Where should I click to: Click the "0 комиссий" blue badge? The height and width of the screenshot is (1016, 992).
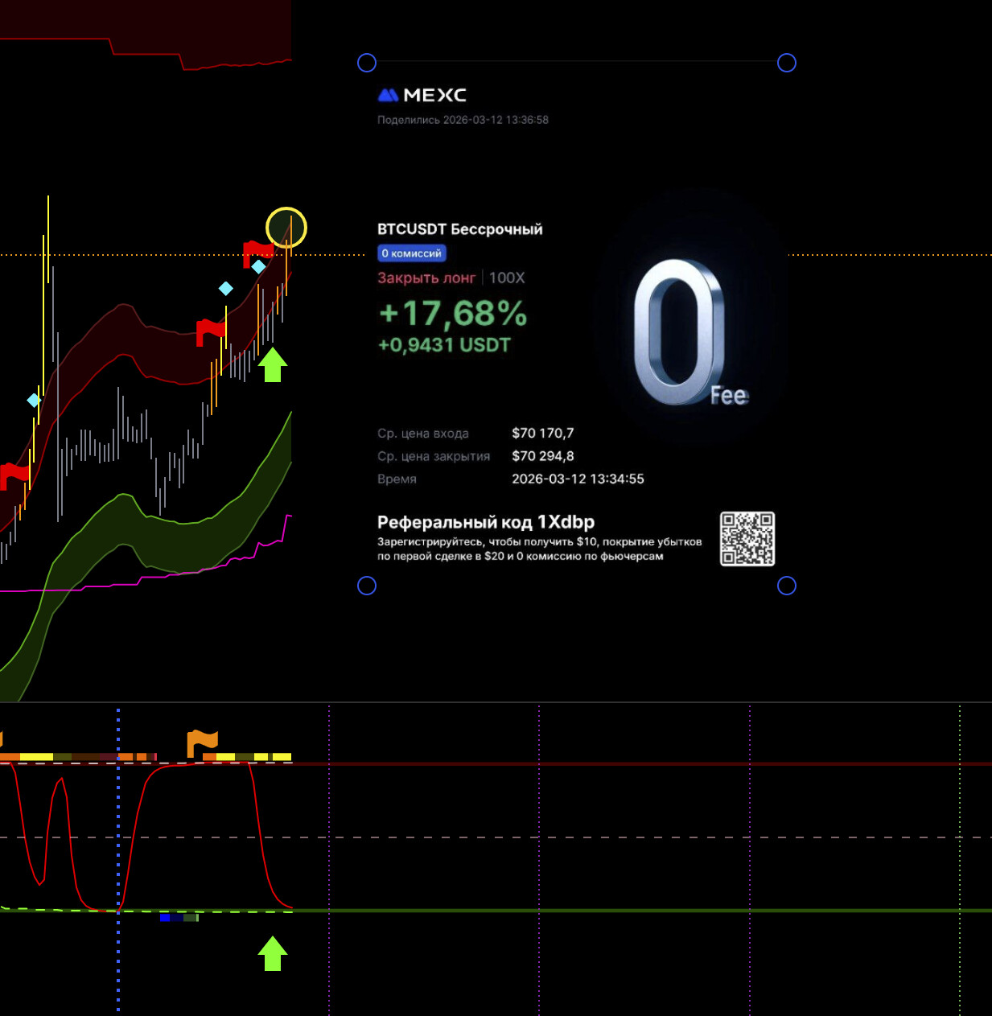coord(411,253)
